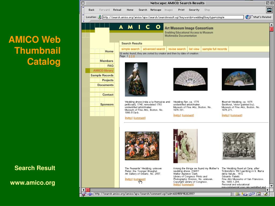This screenshot has width=275, height=206.
Task: Click the Security toolbar button
Action: 194,10
